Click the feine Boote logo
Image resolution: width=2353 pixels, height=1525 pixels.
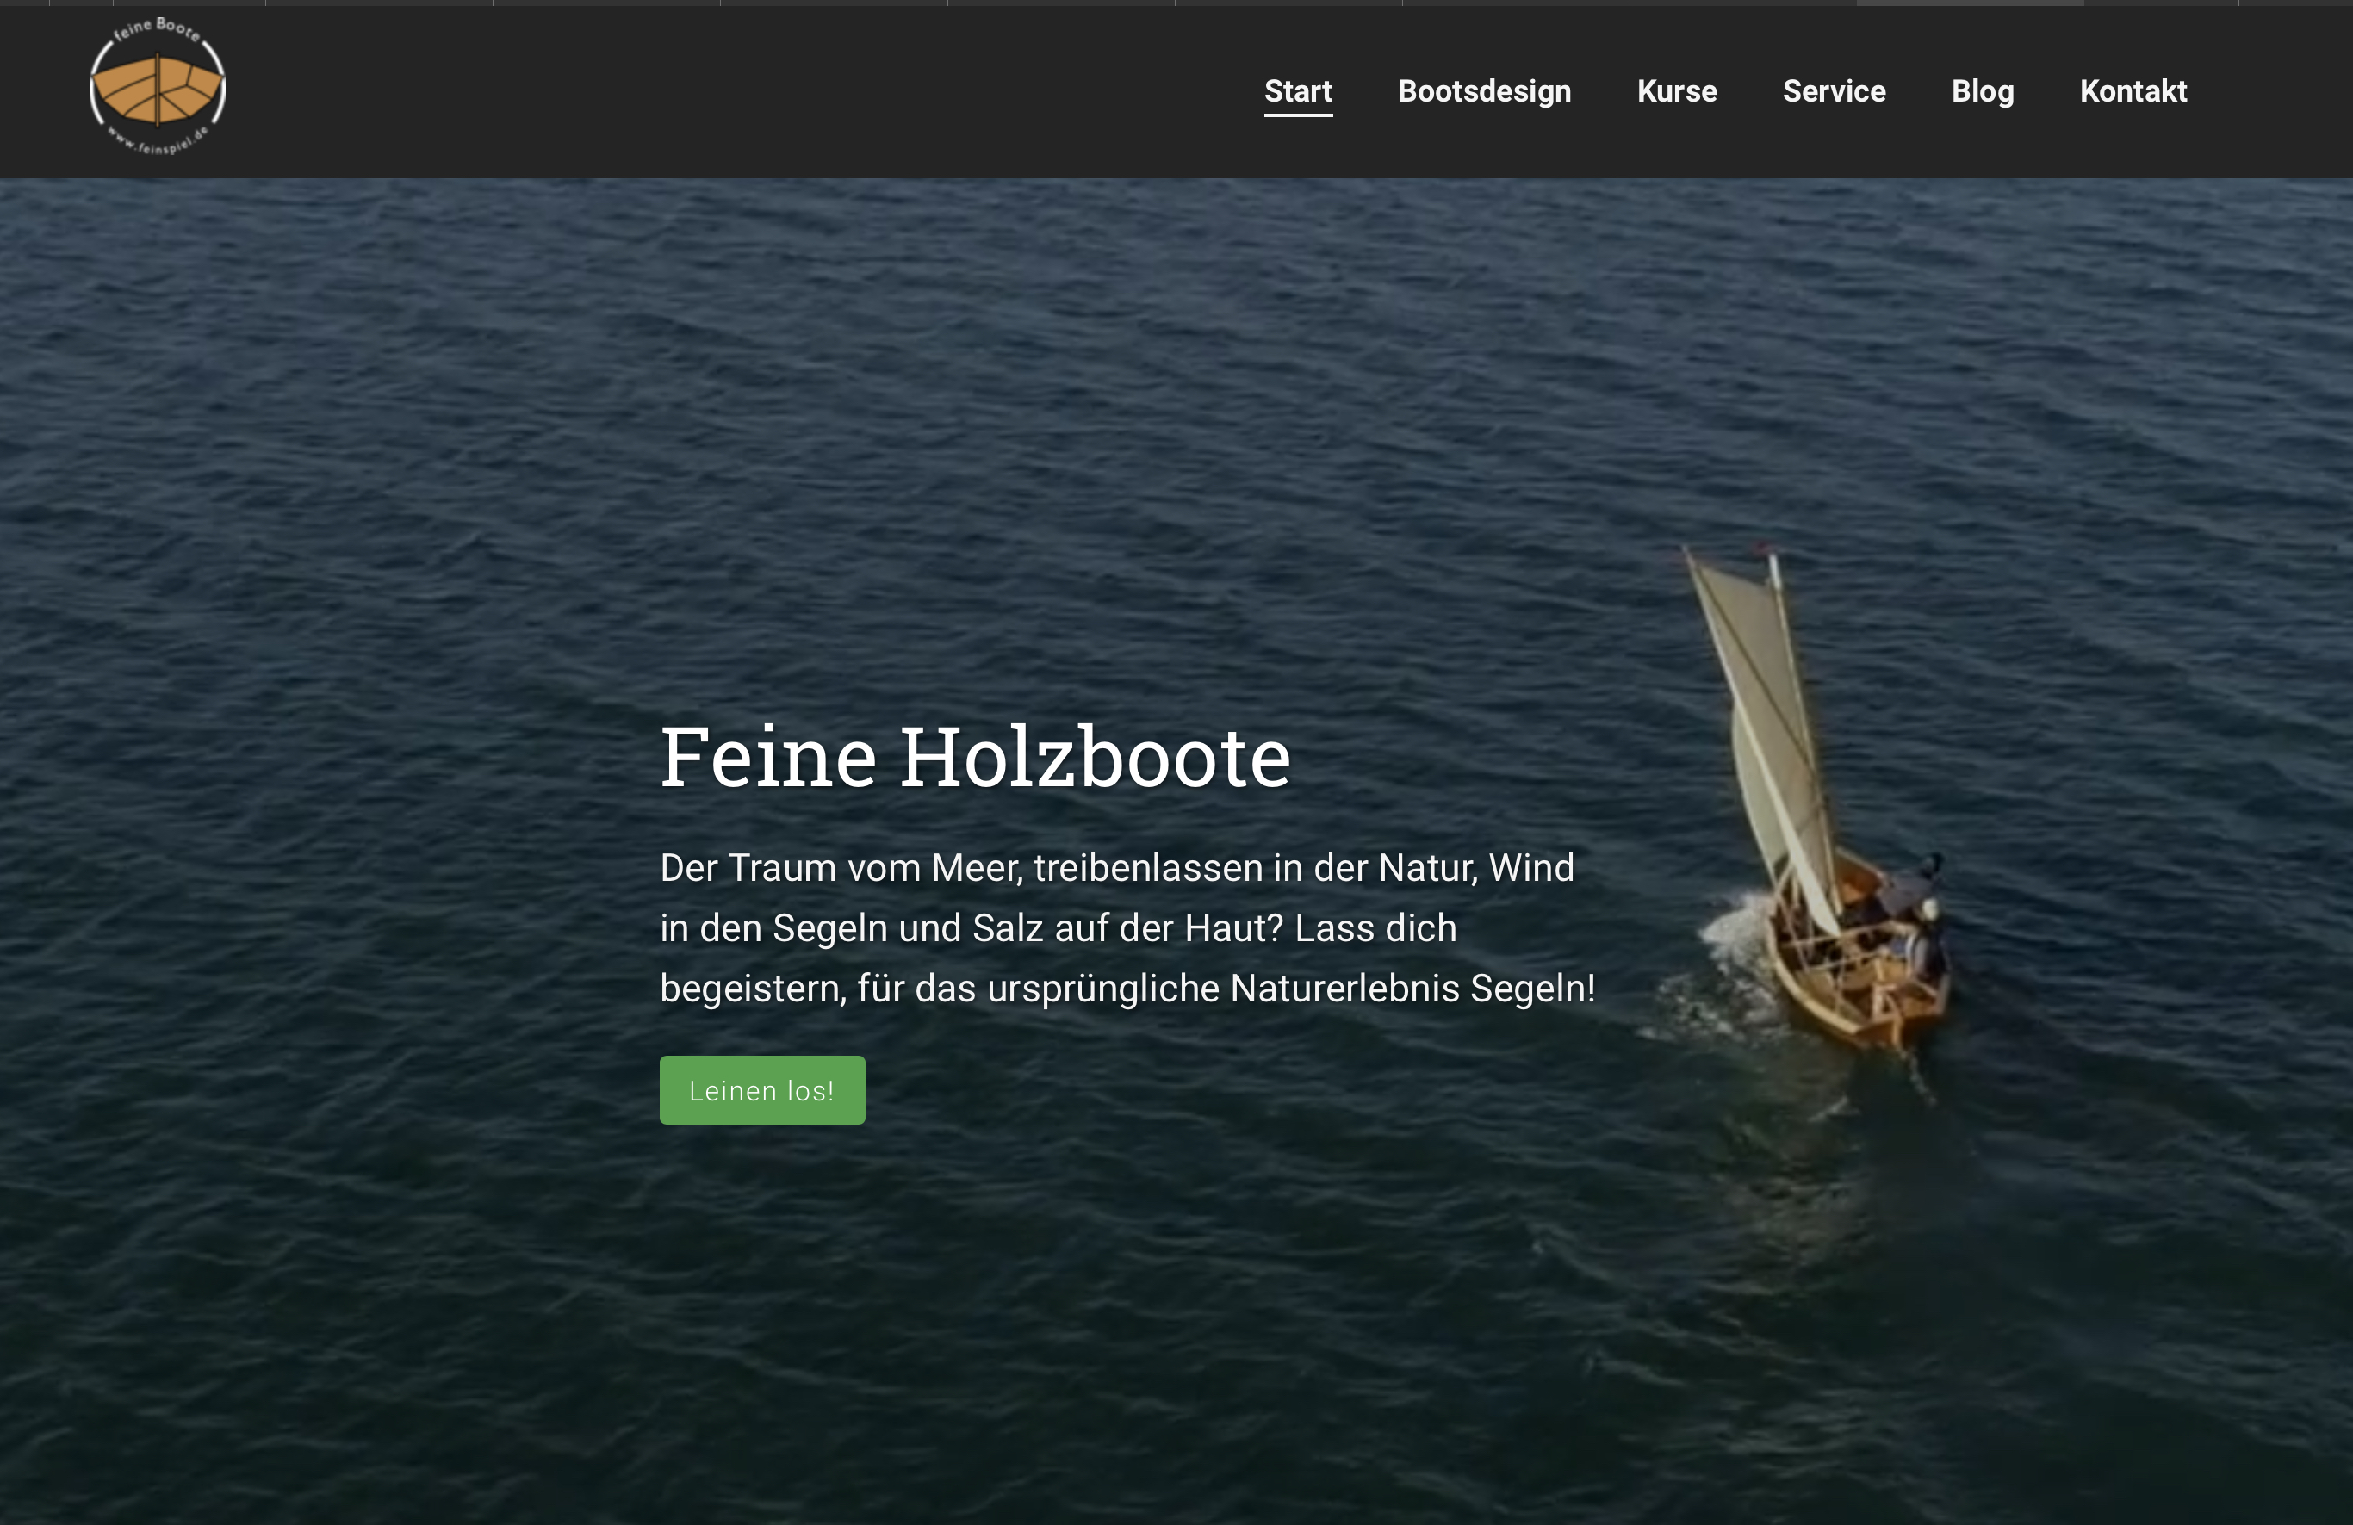[x=158, y=87]
